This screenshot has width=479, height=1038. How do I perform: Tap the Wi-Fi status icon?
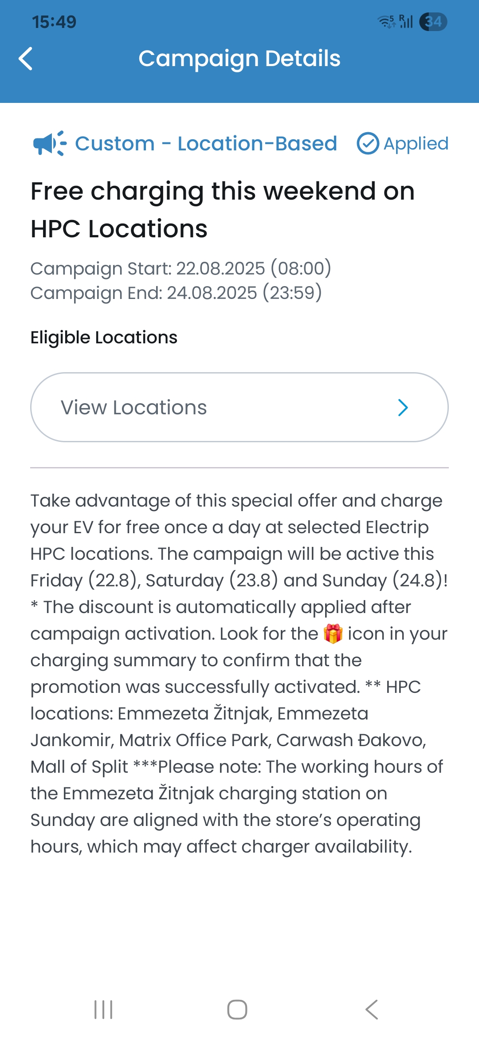tap(386, 21)
